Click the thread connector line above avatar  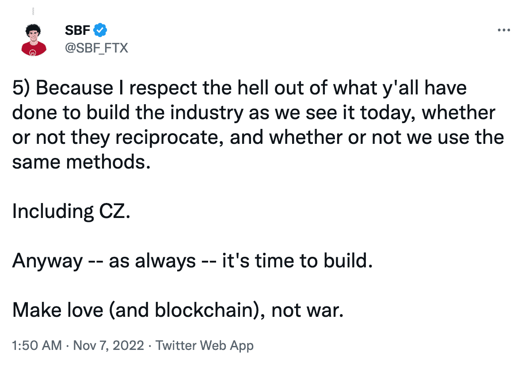click(33, 11)
